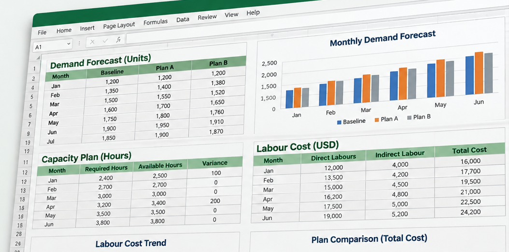Select the Required Hours header cell
Image resolution: width=509 pixels, height=252 pixels.
106,169
